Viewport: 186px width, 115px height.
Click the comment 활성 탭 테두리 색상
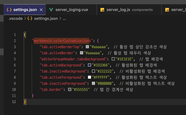pos(129,53)
